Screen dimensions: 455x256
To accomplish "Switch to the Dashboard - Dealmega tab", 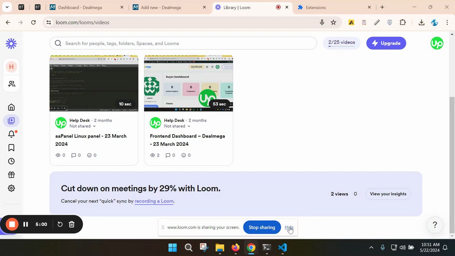I will click(x=87, y=7).
